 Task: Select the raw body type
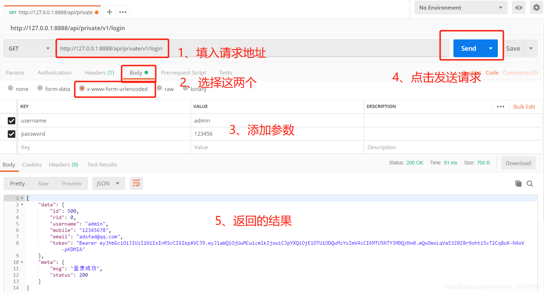159,88
